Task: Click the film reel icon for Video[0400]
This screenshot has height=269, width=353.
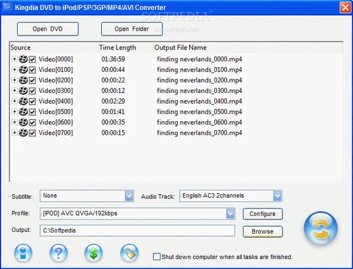Action: (23, 101)
